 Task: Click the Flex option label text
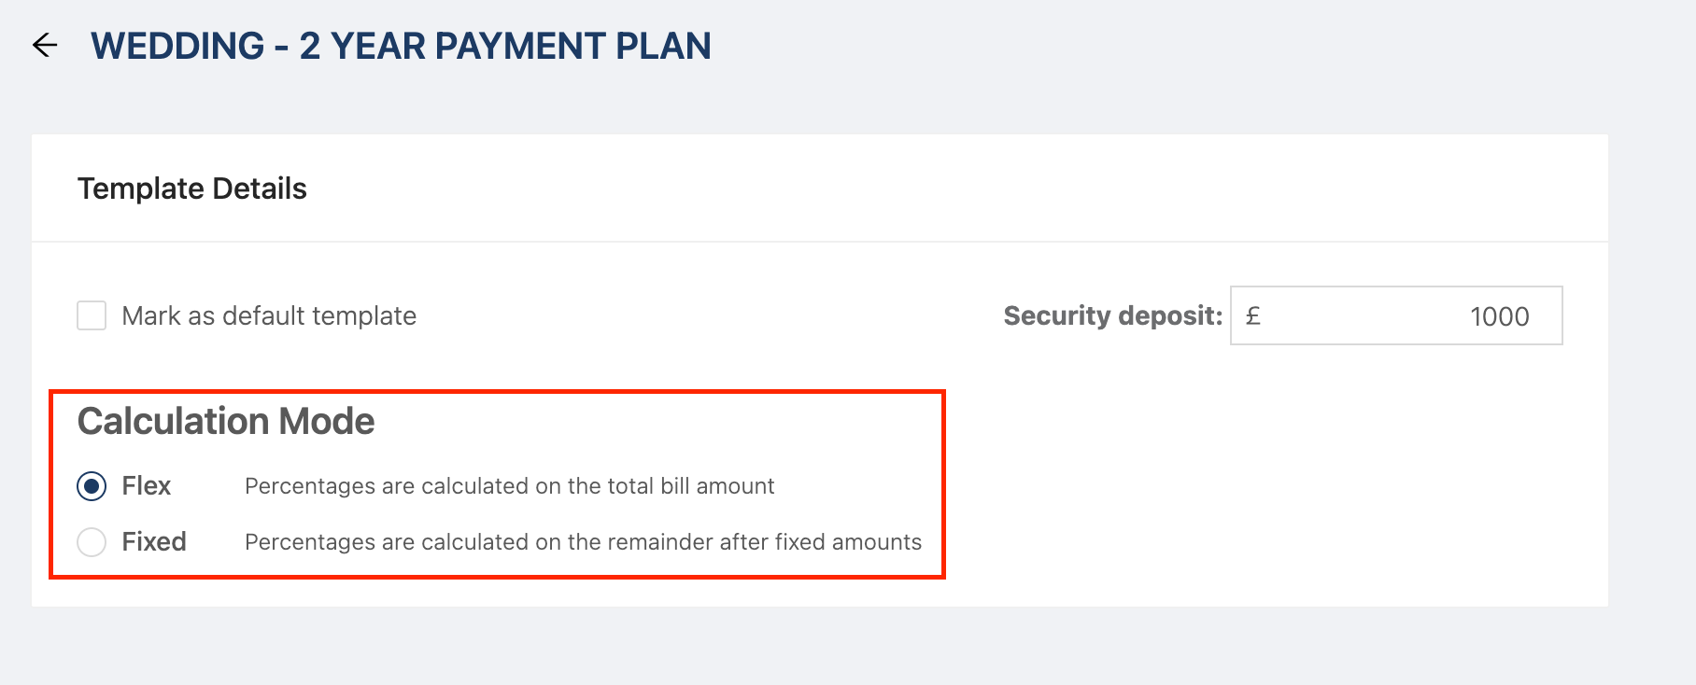(x=147, y=486)
